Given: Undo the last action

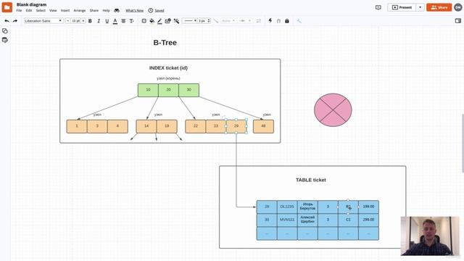Looking at the screenshot, I should click(x=7, y=21).
